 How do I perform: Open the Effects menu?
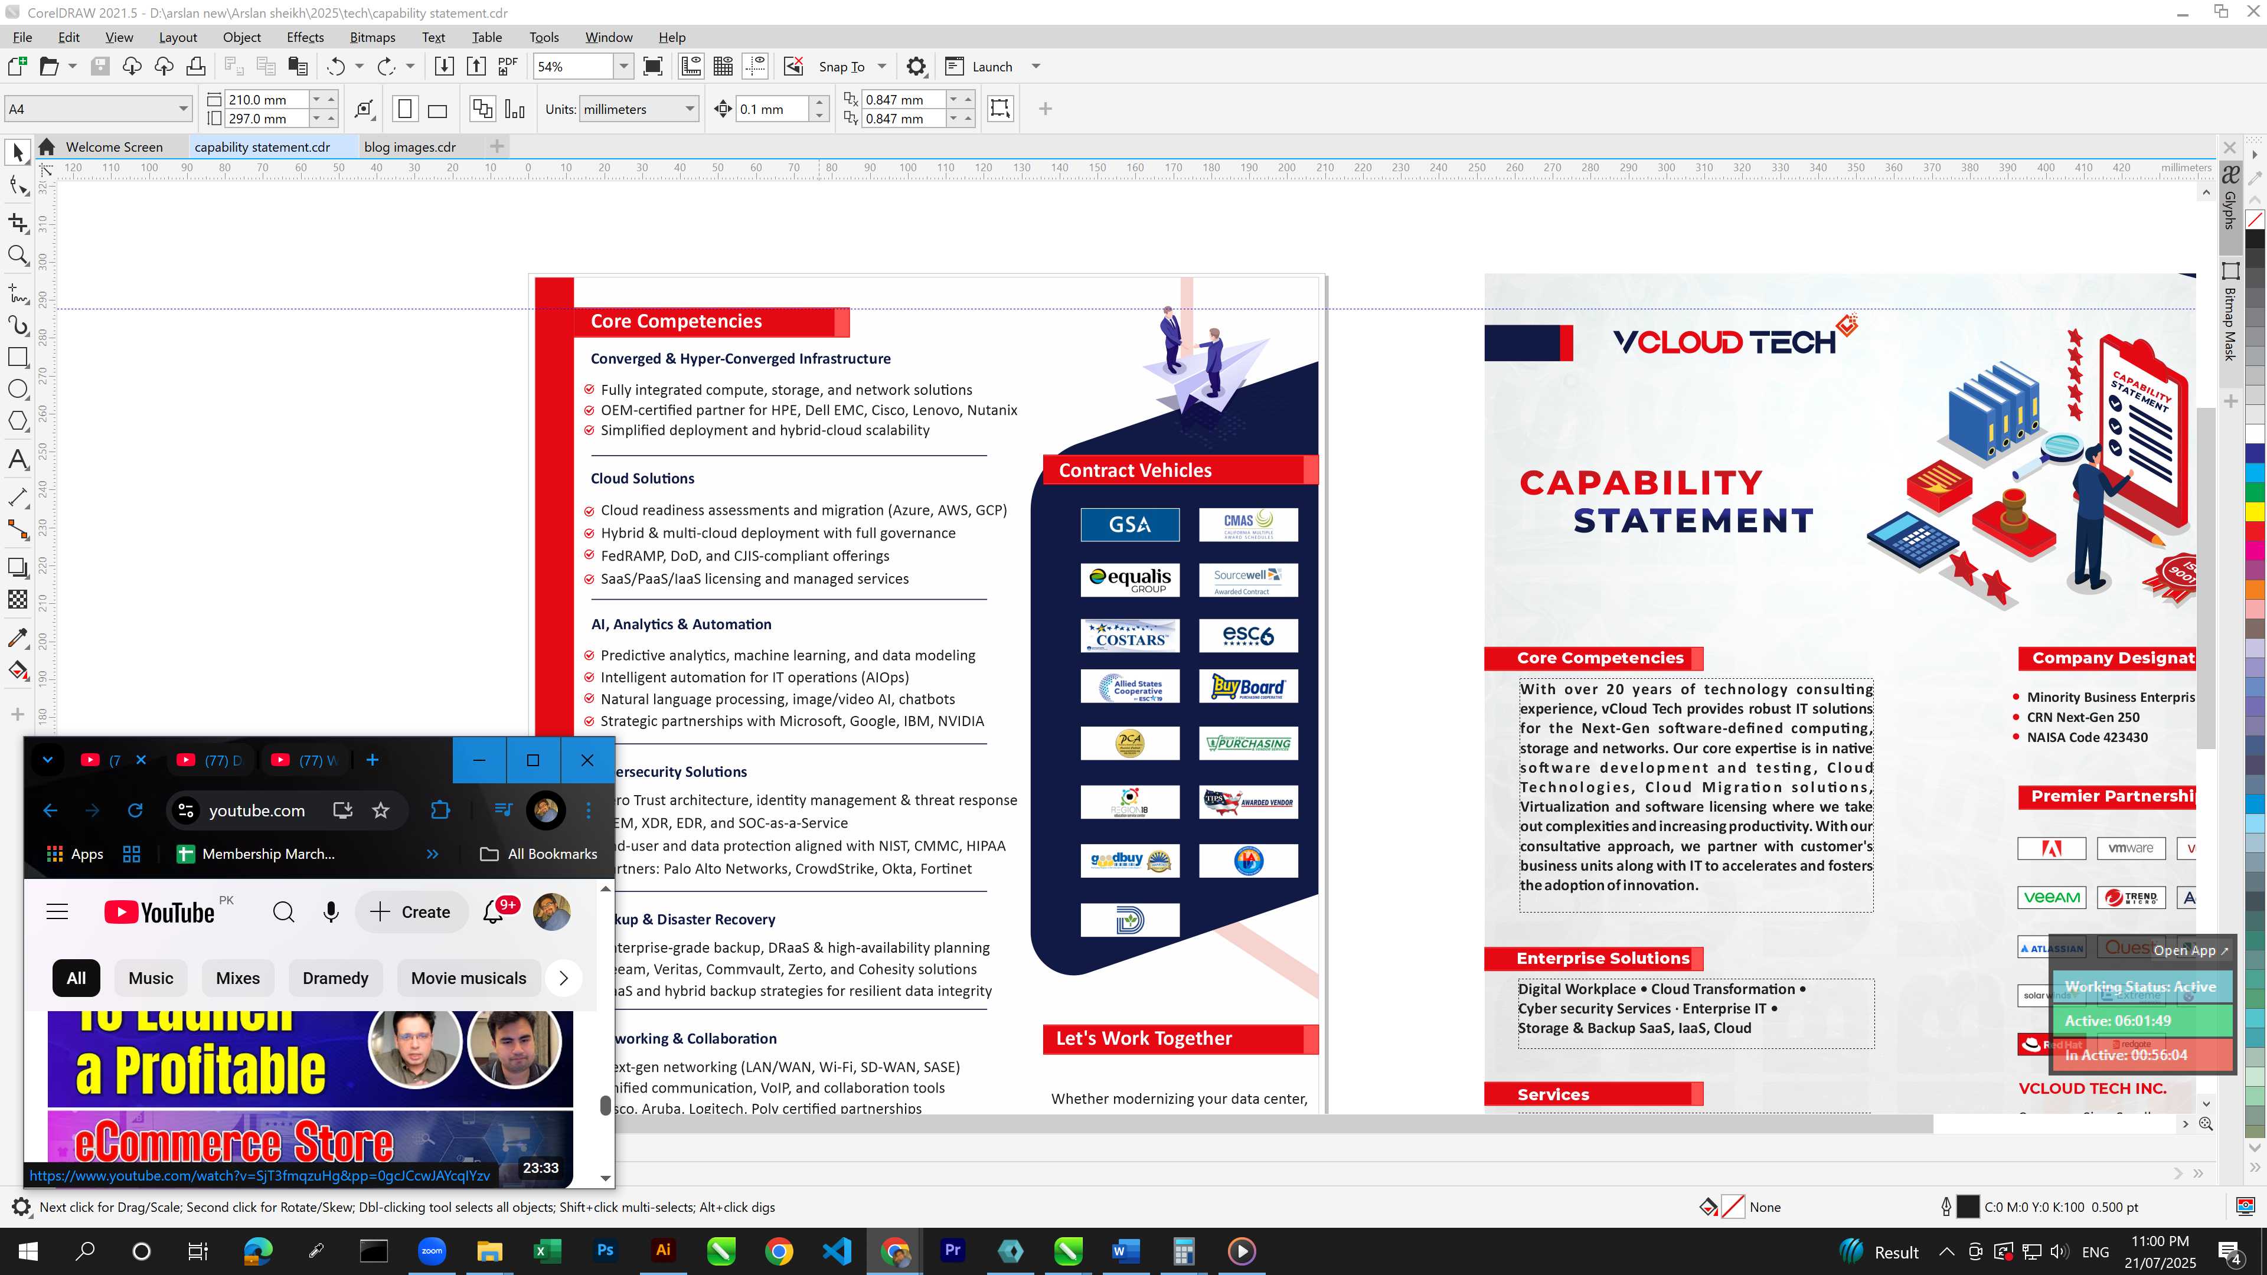[x=305, y=37]
